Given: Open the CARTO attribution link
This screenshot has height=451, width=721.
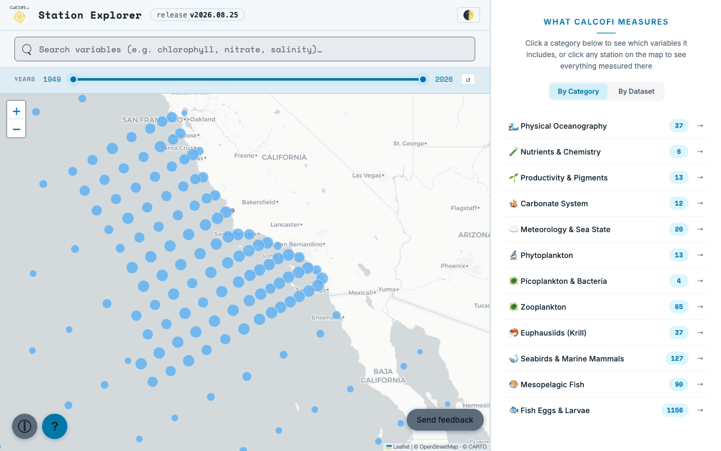Looking at the screenshot, I should 476,447.
